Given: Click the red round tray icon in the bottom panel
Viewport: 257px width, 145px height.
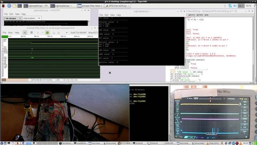Looking at the screenshot, I should click(x=237, y=143).
